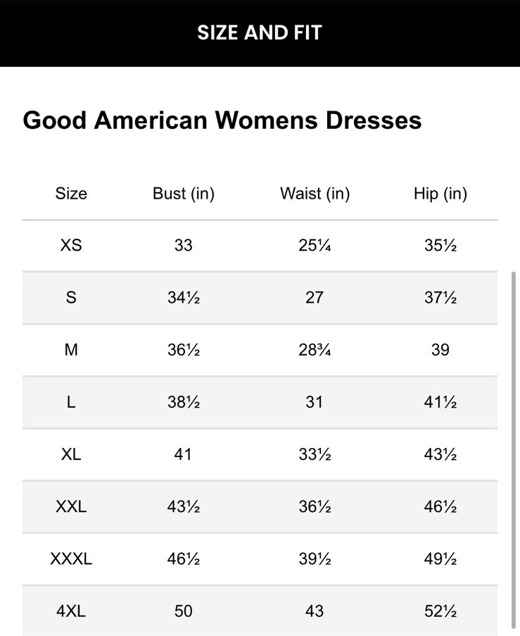The image size is (520, 636).
Task: Click the XXL size row label
Action: click(71, 506)
